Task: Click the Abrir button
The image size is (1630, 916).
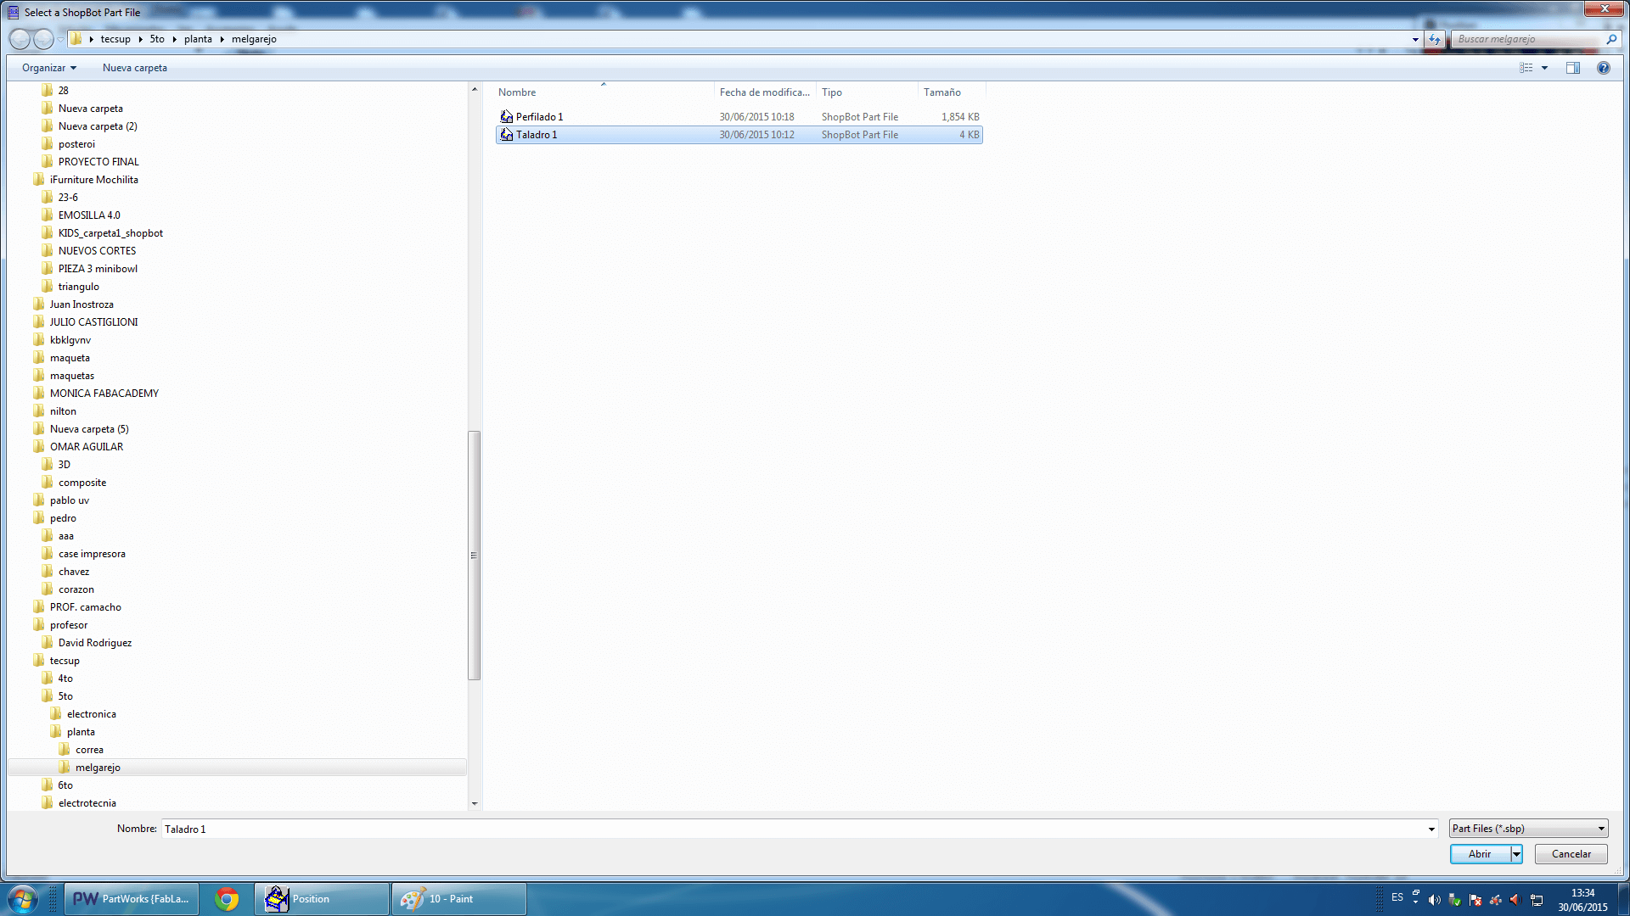Action: [x=1480, y=854]
